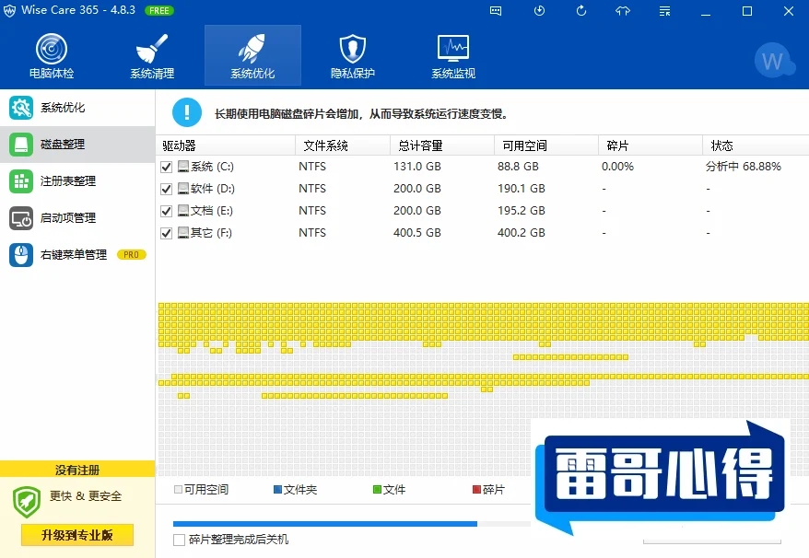Click the 碎片 legend red swatch
Image resolution: width=809 pixels, height=558 pixels.
tap(476, 490)
